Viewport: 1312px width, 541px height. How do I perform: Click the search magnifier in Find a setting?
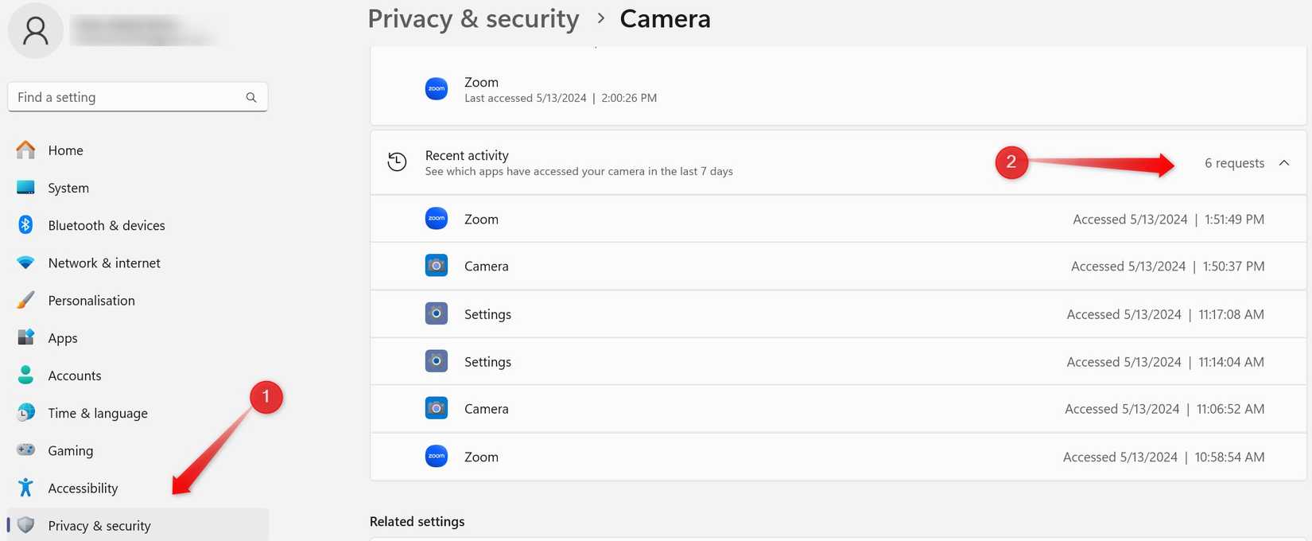coord(250,96)
